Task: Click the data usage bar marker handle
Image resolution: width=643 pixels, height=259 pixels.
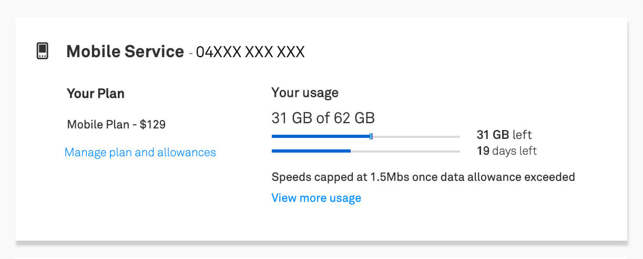Action: click(371, 136)
